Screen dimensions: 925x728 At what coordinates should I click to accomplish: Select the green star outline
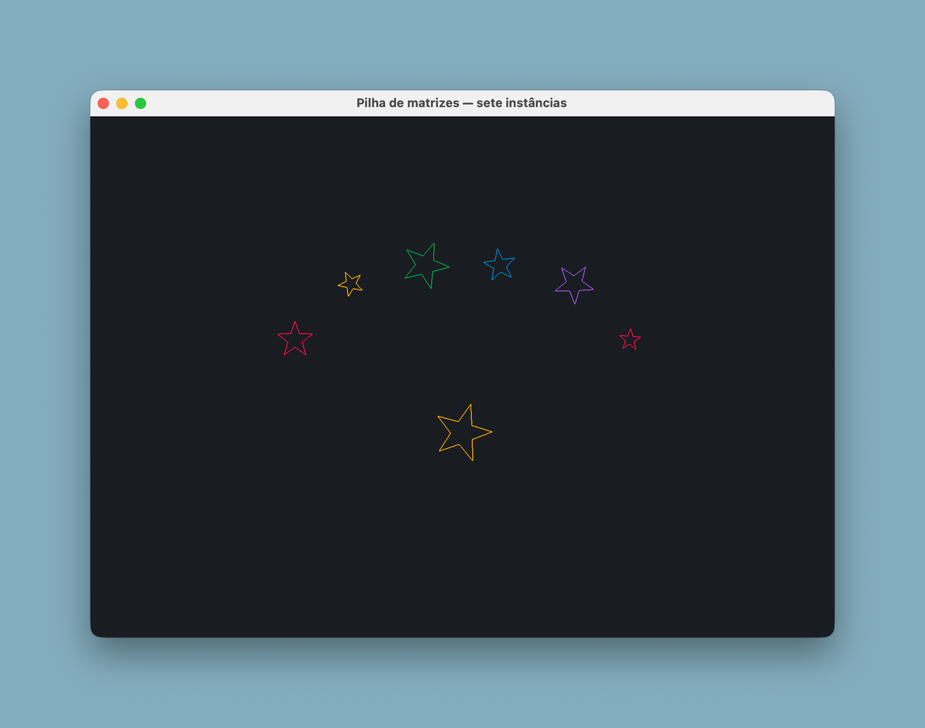(426, 266)
